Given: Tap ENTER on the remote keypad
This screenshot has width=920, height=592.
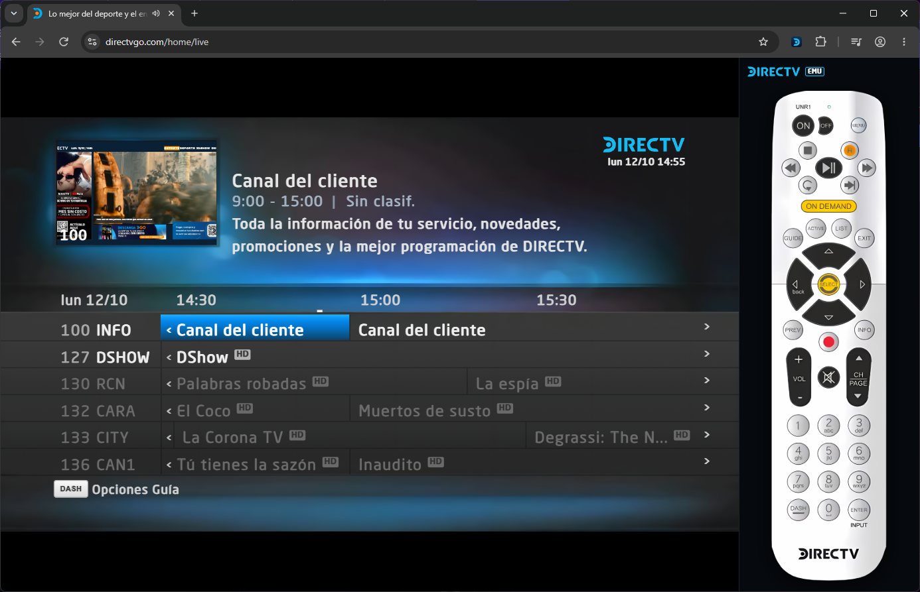Looking at the screenshot, I should click(x=859, y=510).
